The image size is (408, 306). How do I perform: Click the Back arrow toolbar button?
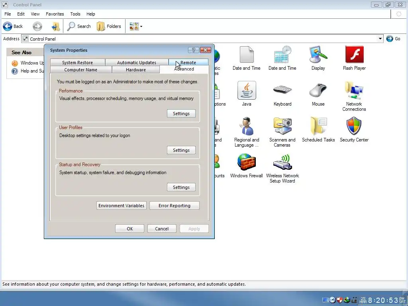pyautogui.click(x=13, y=26)
